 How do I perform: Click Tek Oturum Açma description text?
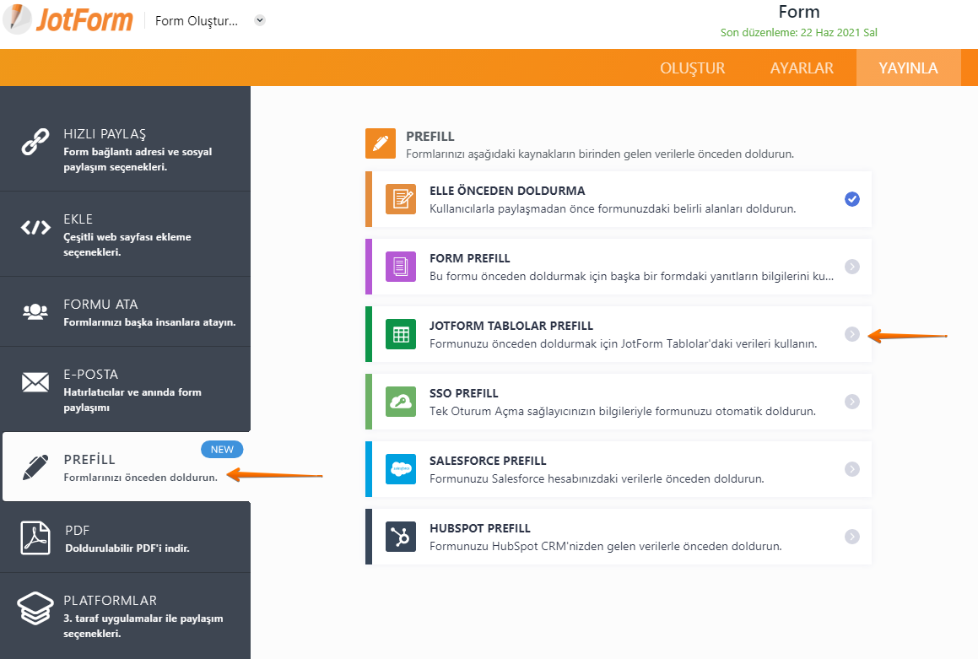623,412
